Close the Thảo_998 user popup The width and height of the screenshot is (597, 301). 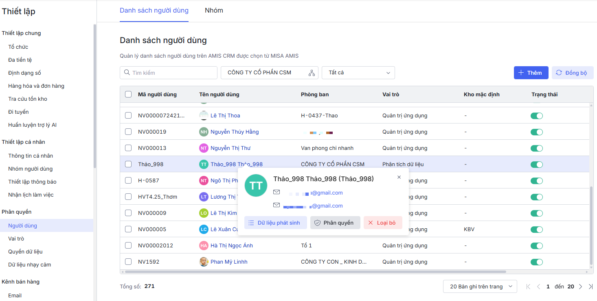(399, 177)
